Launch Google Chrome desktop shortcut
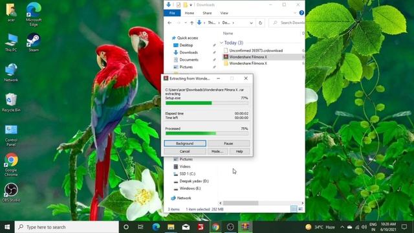This screenshot has width=414, height=233. coord(11,165)
